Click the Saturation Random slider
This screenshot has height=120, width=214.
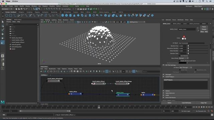[198, 48]
